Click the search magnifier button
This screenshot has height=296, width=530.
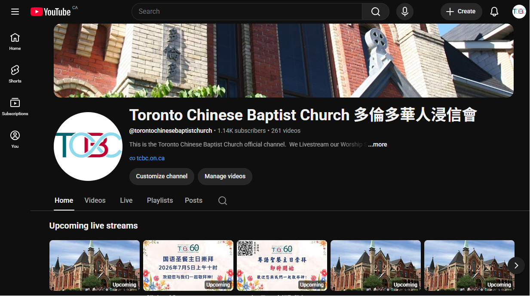tap(376, 12)
